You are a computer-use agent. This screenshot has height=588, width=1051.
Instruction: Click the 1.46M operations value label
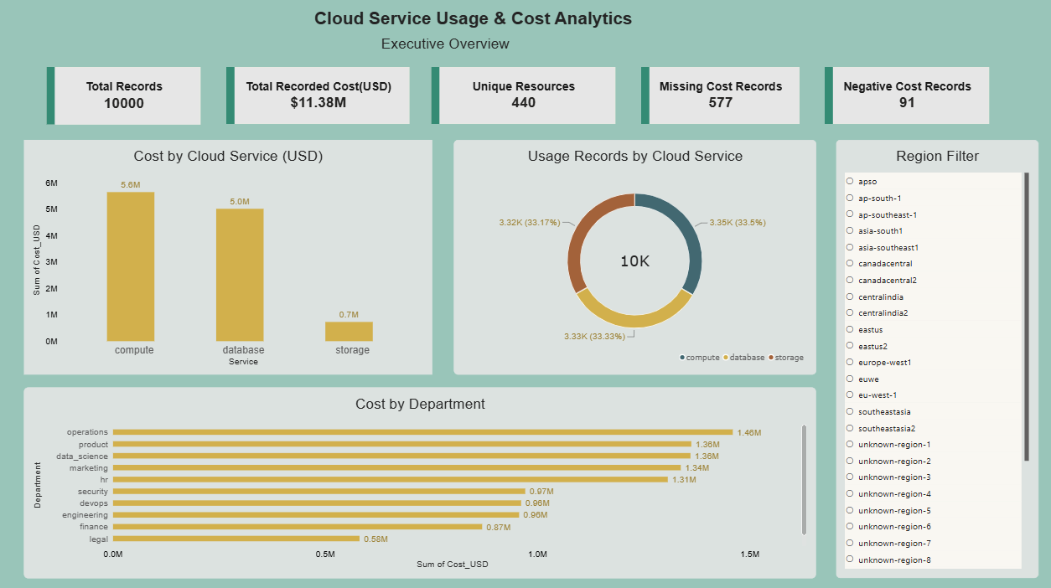click(x=749, y=433)
